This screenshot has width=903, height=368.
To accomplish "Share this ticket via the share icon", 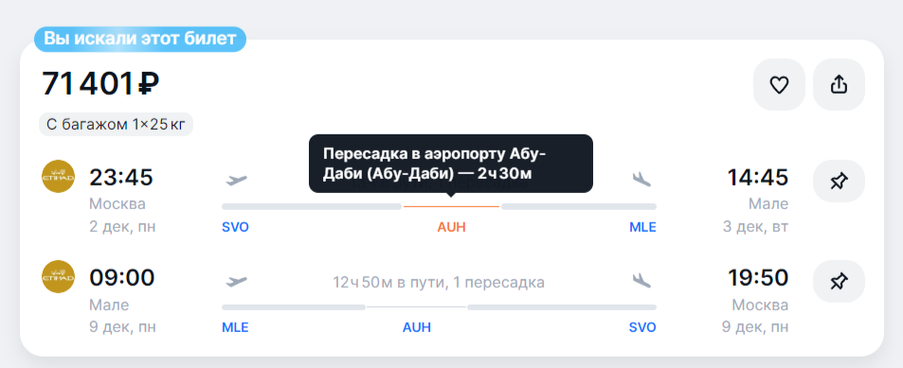I will [840, 84].
